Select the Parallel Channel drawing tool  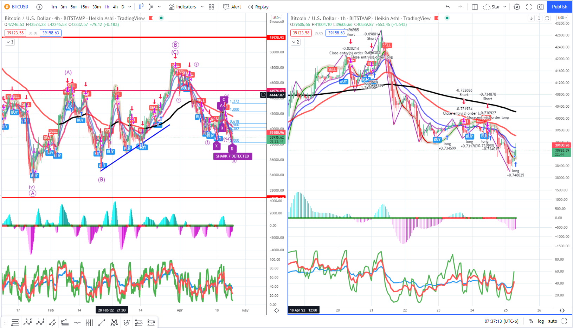[x=52, y=322]
